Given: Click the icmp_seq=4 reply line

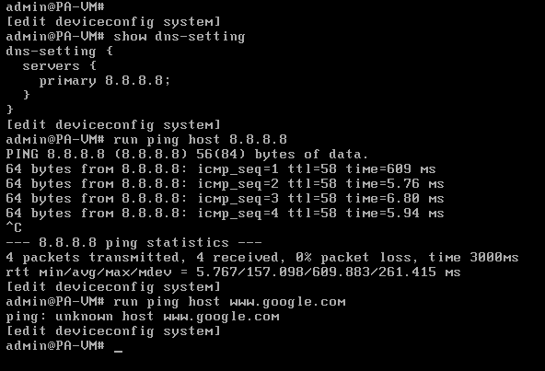Looking at the screenshot, I should pos(225,214).
